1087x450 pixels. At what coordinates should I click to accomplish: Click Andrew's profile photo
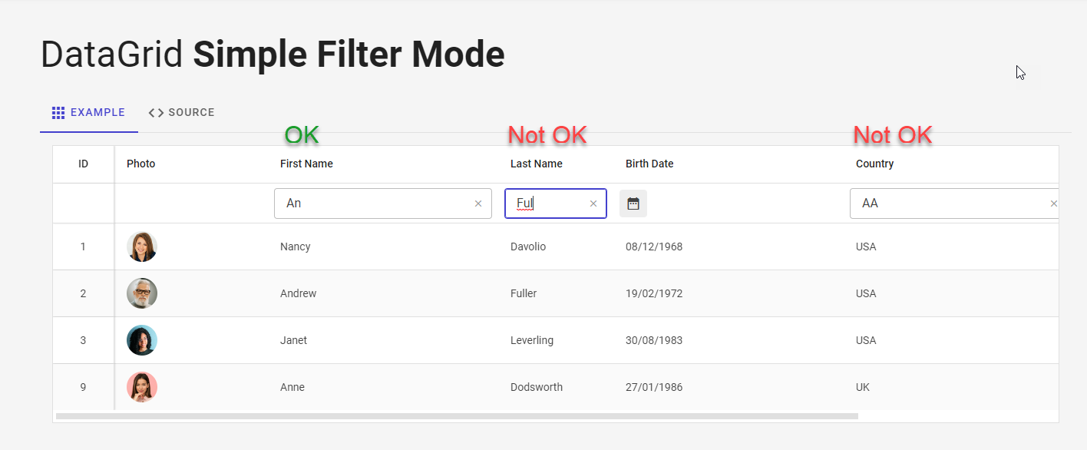click(141, 293)
